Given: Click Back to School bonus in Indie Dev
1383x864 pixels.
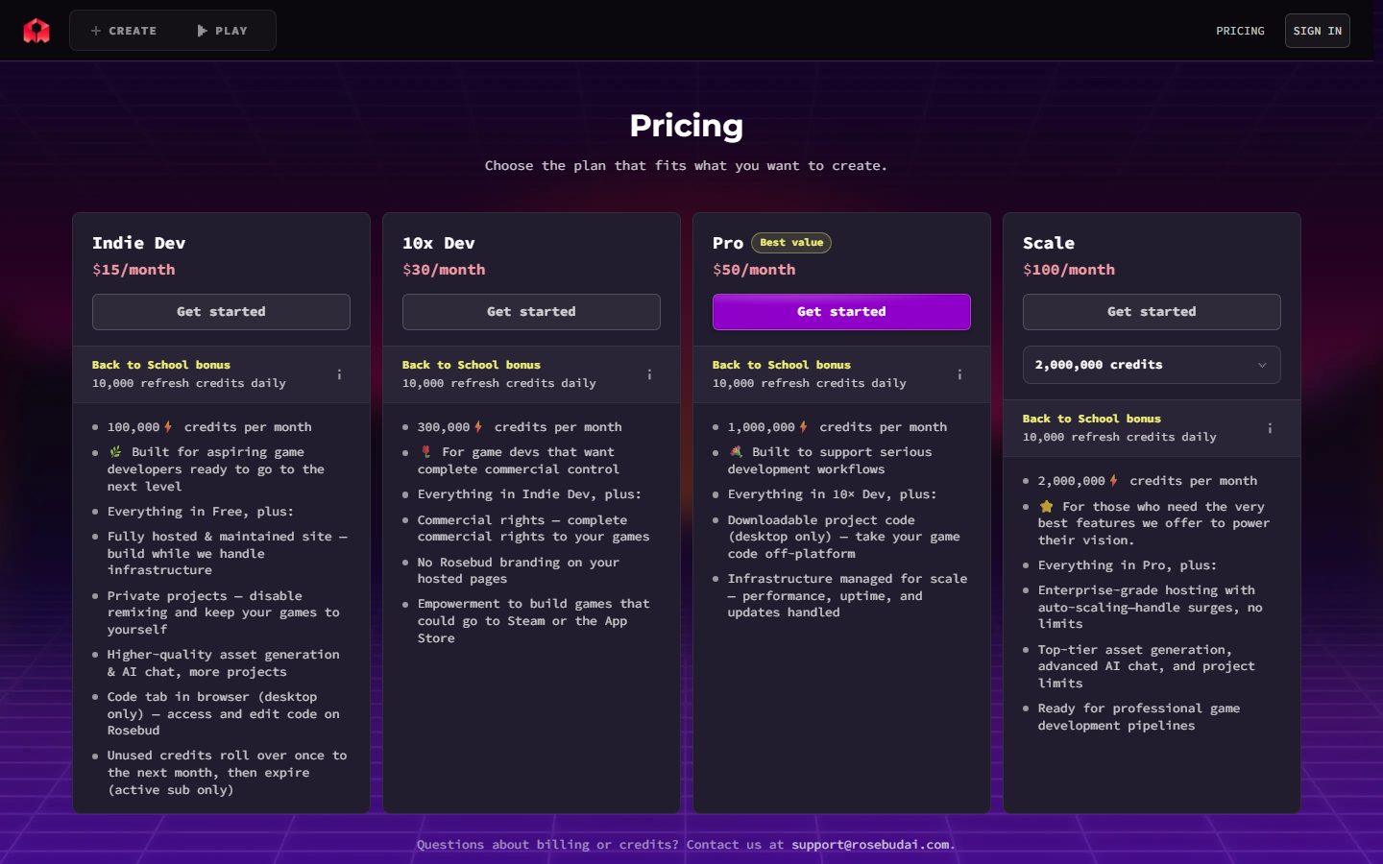Looking at the screenshot, I should (161, 365).
